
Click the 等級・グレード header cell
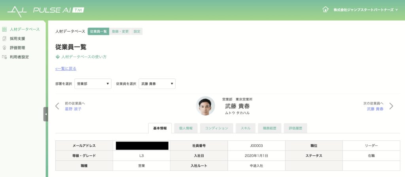pyautogui.click(x=84, y=156)
